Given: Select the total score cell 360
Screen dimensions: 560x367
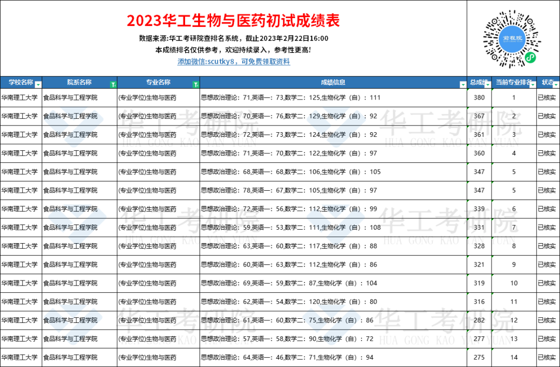Looking at the screenshot, I should pos(479,153).
